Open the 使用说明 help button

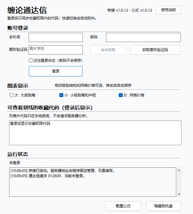168,10
